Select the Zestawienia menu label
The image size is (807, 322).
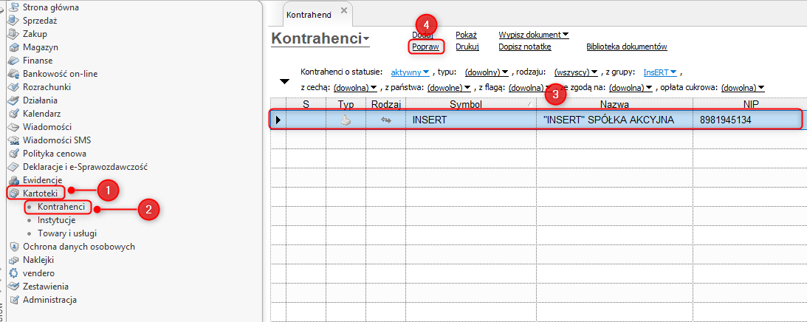[46, 287]
